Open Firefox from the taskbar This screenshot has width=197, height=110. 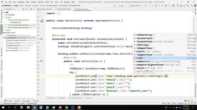tap(60, 107)
